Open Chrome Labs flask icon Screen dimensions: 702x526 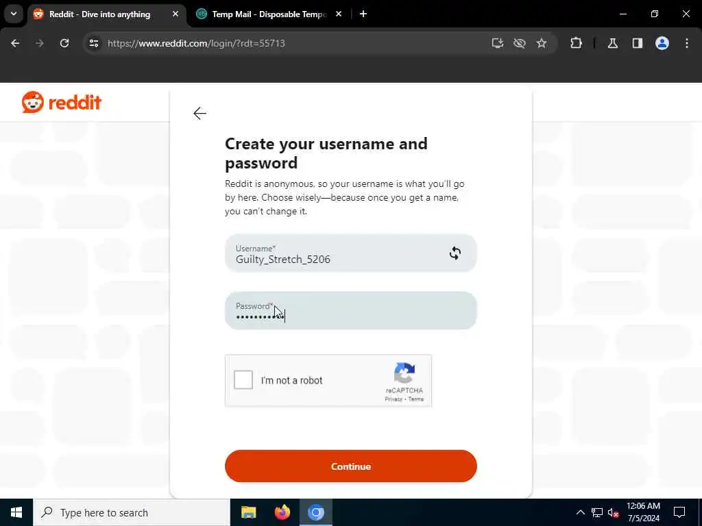613,43
